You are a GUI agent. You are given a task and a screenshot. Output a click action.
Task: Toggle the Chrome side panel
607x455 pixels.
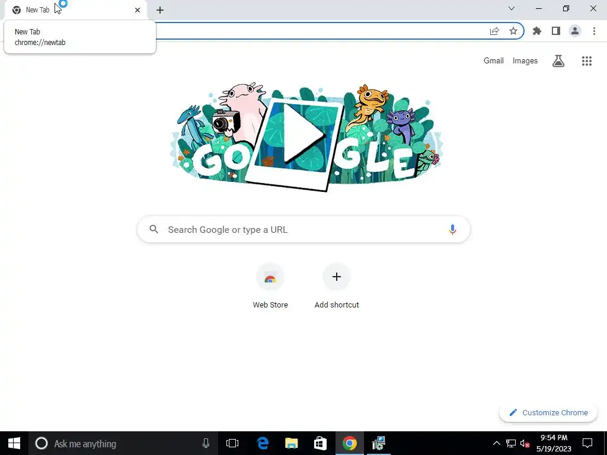[556, 31]
